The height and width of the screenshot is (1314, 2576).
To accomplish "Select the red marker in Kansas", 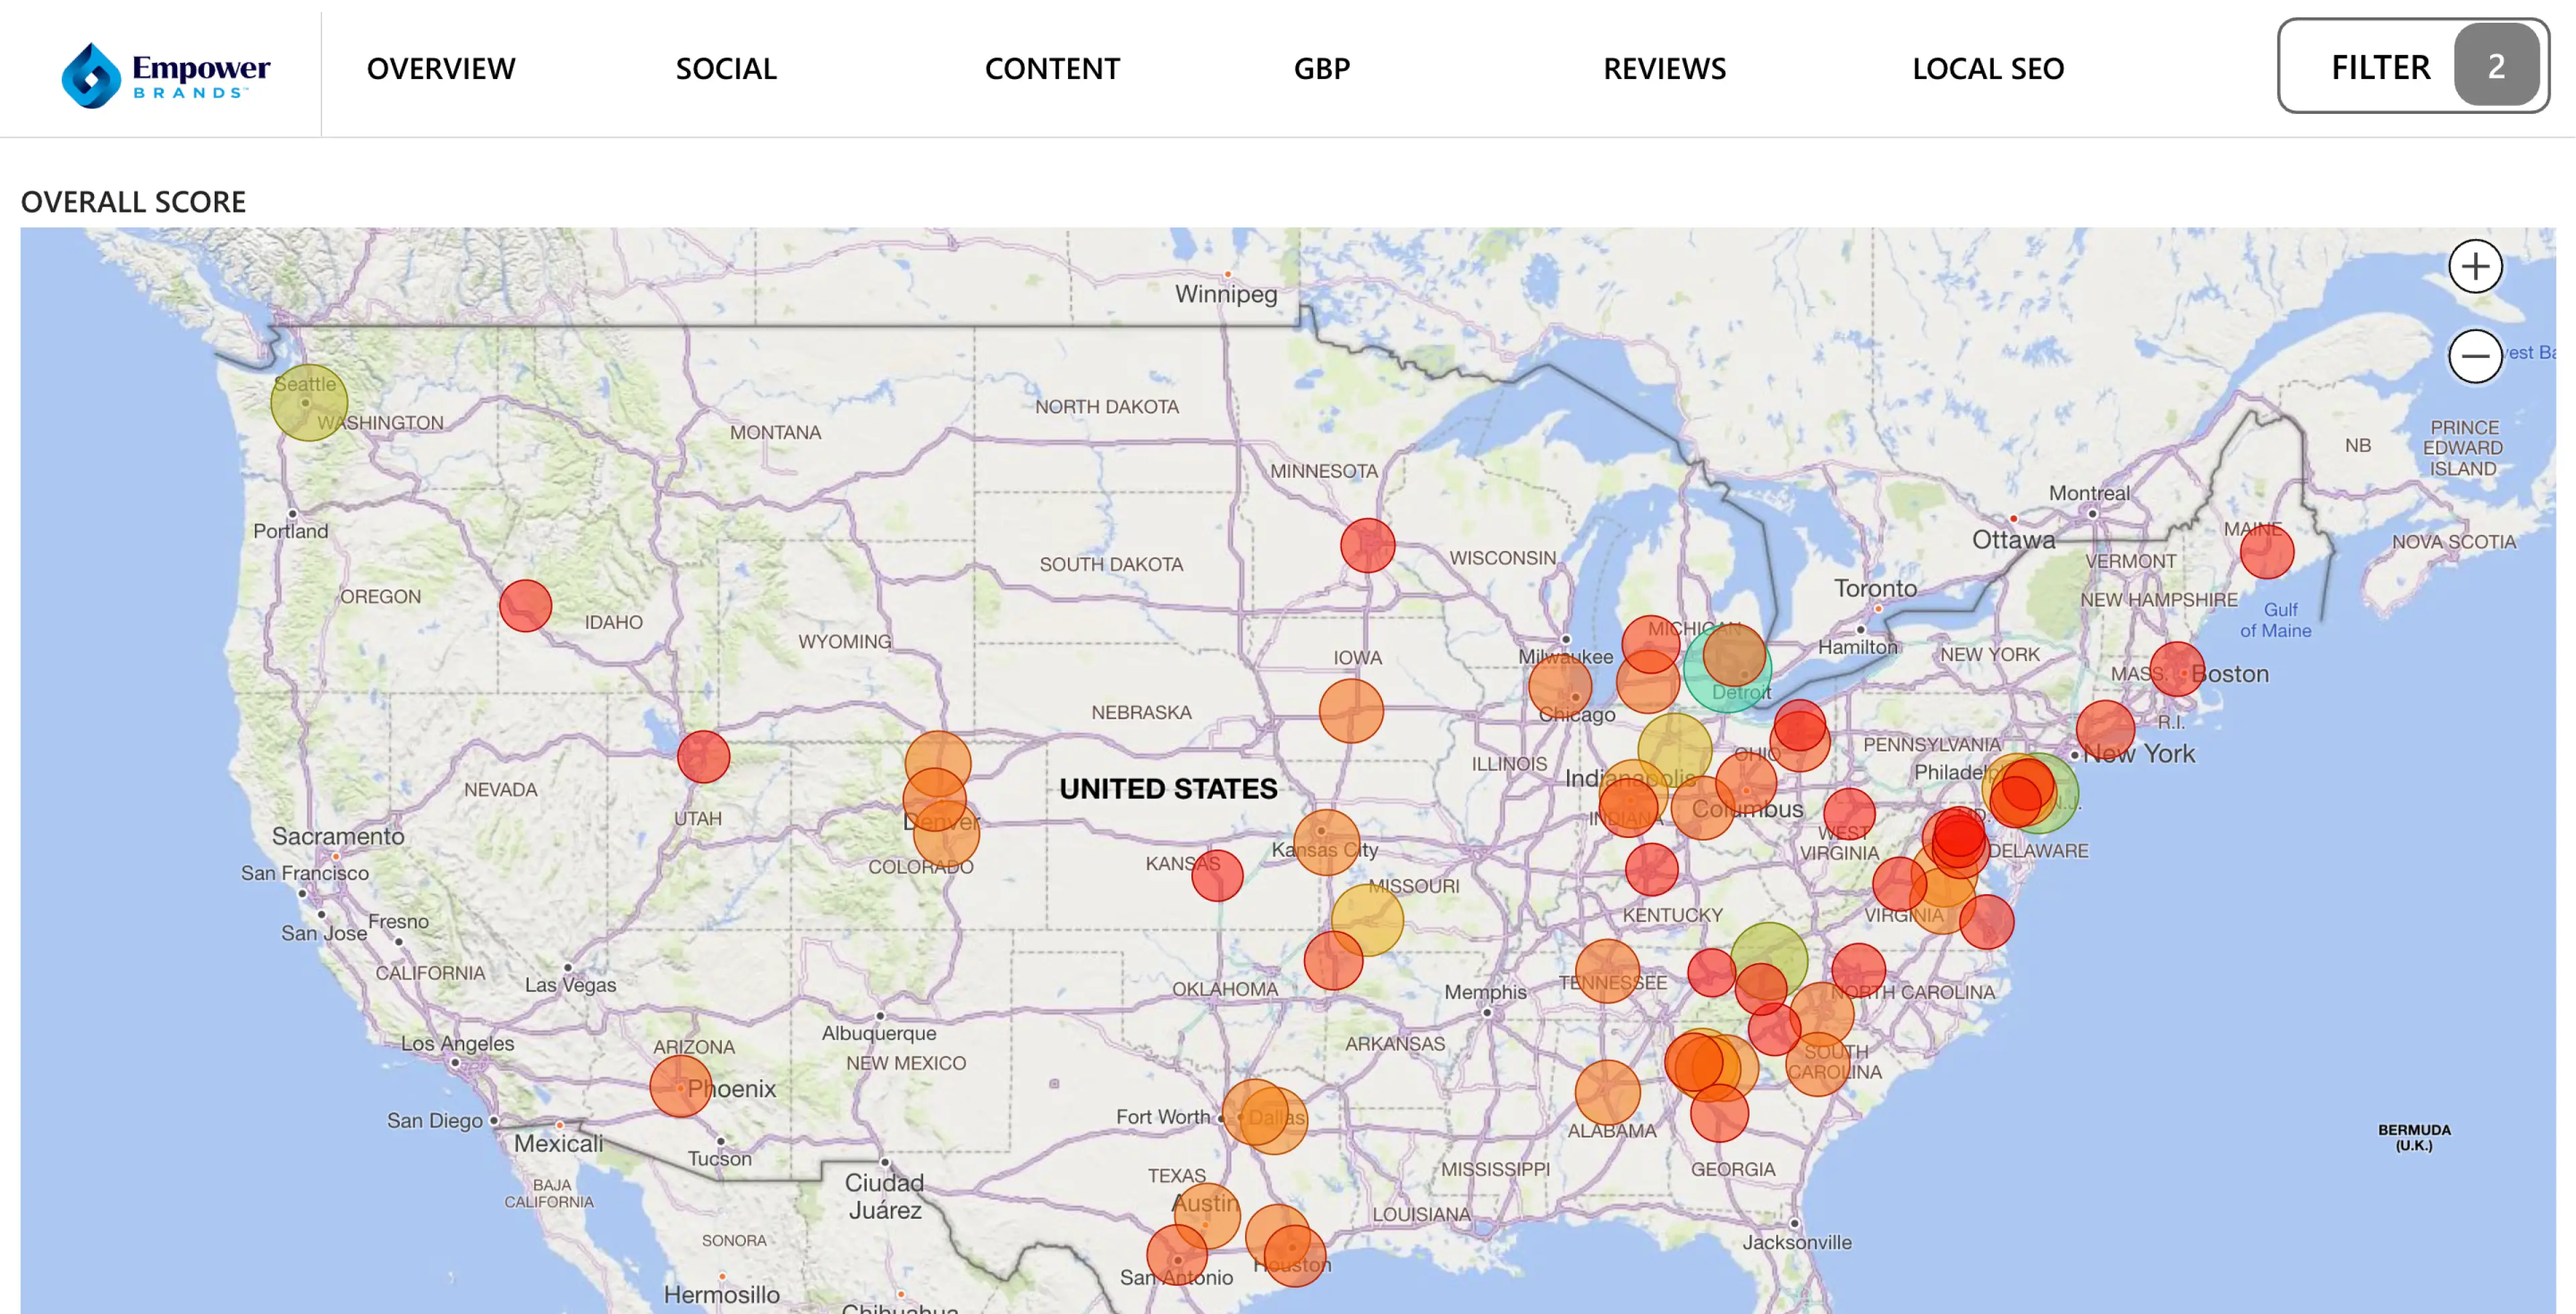I will [x=1217, y=876].
